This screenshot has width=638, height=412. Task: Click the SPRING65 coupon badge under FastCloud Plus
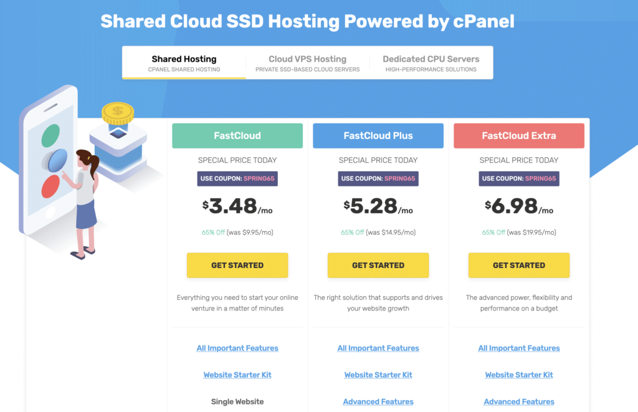coord(378,178)
